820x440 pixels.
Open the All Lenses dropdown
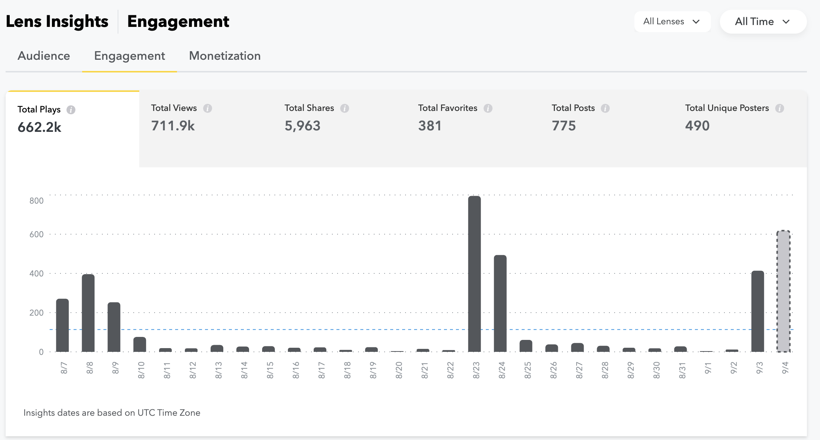point(672,22)
